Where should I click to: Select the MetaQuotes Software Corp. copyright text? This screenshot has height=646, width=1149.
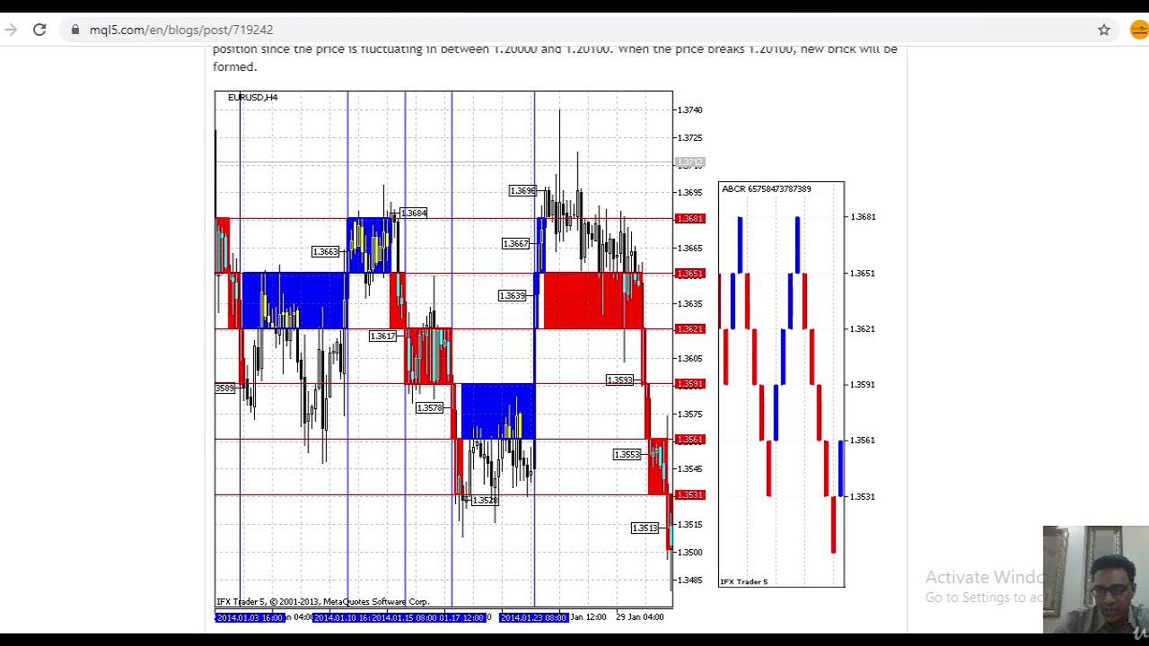323,602
